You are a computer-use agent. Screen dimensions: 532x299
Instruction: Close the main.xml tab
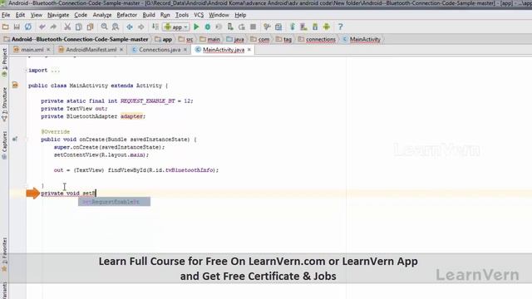click(48, 50)
